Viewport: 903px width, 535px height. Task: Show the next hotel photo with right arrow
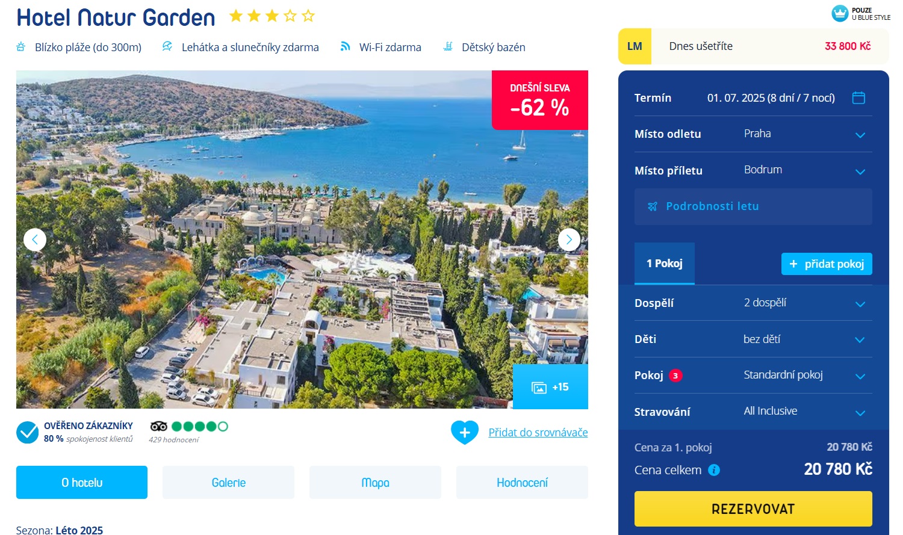[x=569, y=240]
